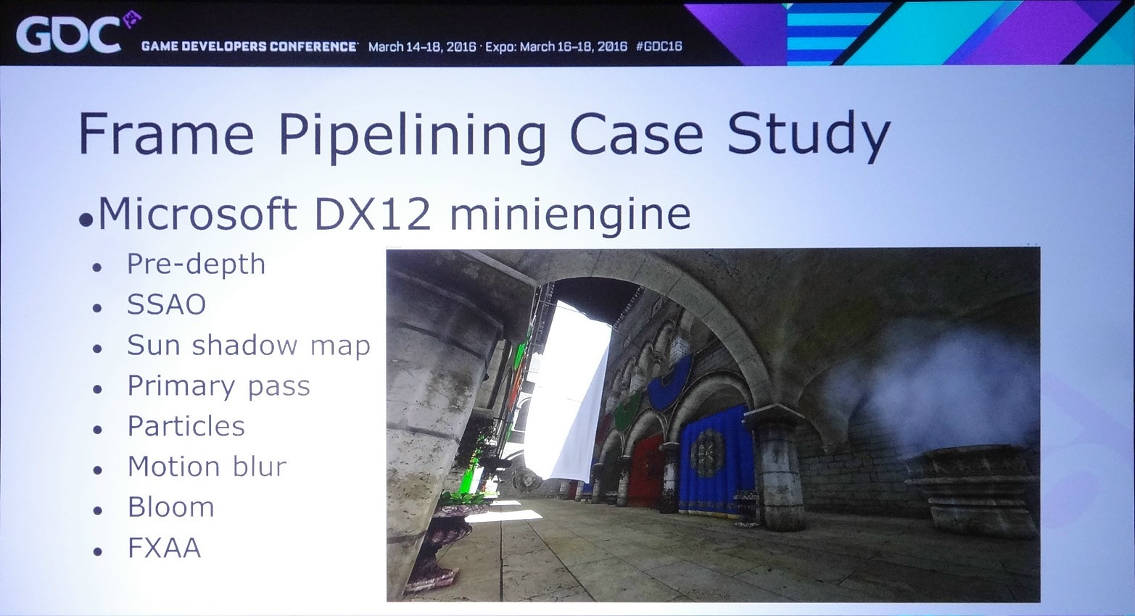This screenshot has height=616, width=1135.
Task: Click the Bloom list item
Action: pyautogui.click(x=170, y=507)
